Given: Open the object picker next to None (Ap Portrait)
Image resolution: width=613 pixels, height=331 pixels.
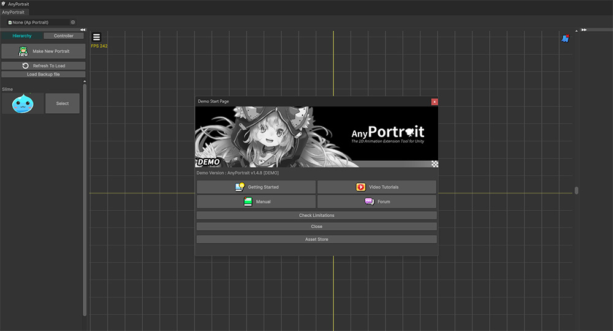Looking at the screenshot, I should point(73,22).
